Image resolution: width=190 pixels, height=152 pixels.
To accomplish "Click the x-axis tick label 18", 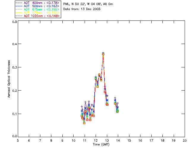I will point(162,140).
